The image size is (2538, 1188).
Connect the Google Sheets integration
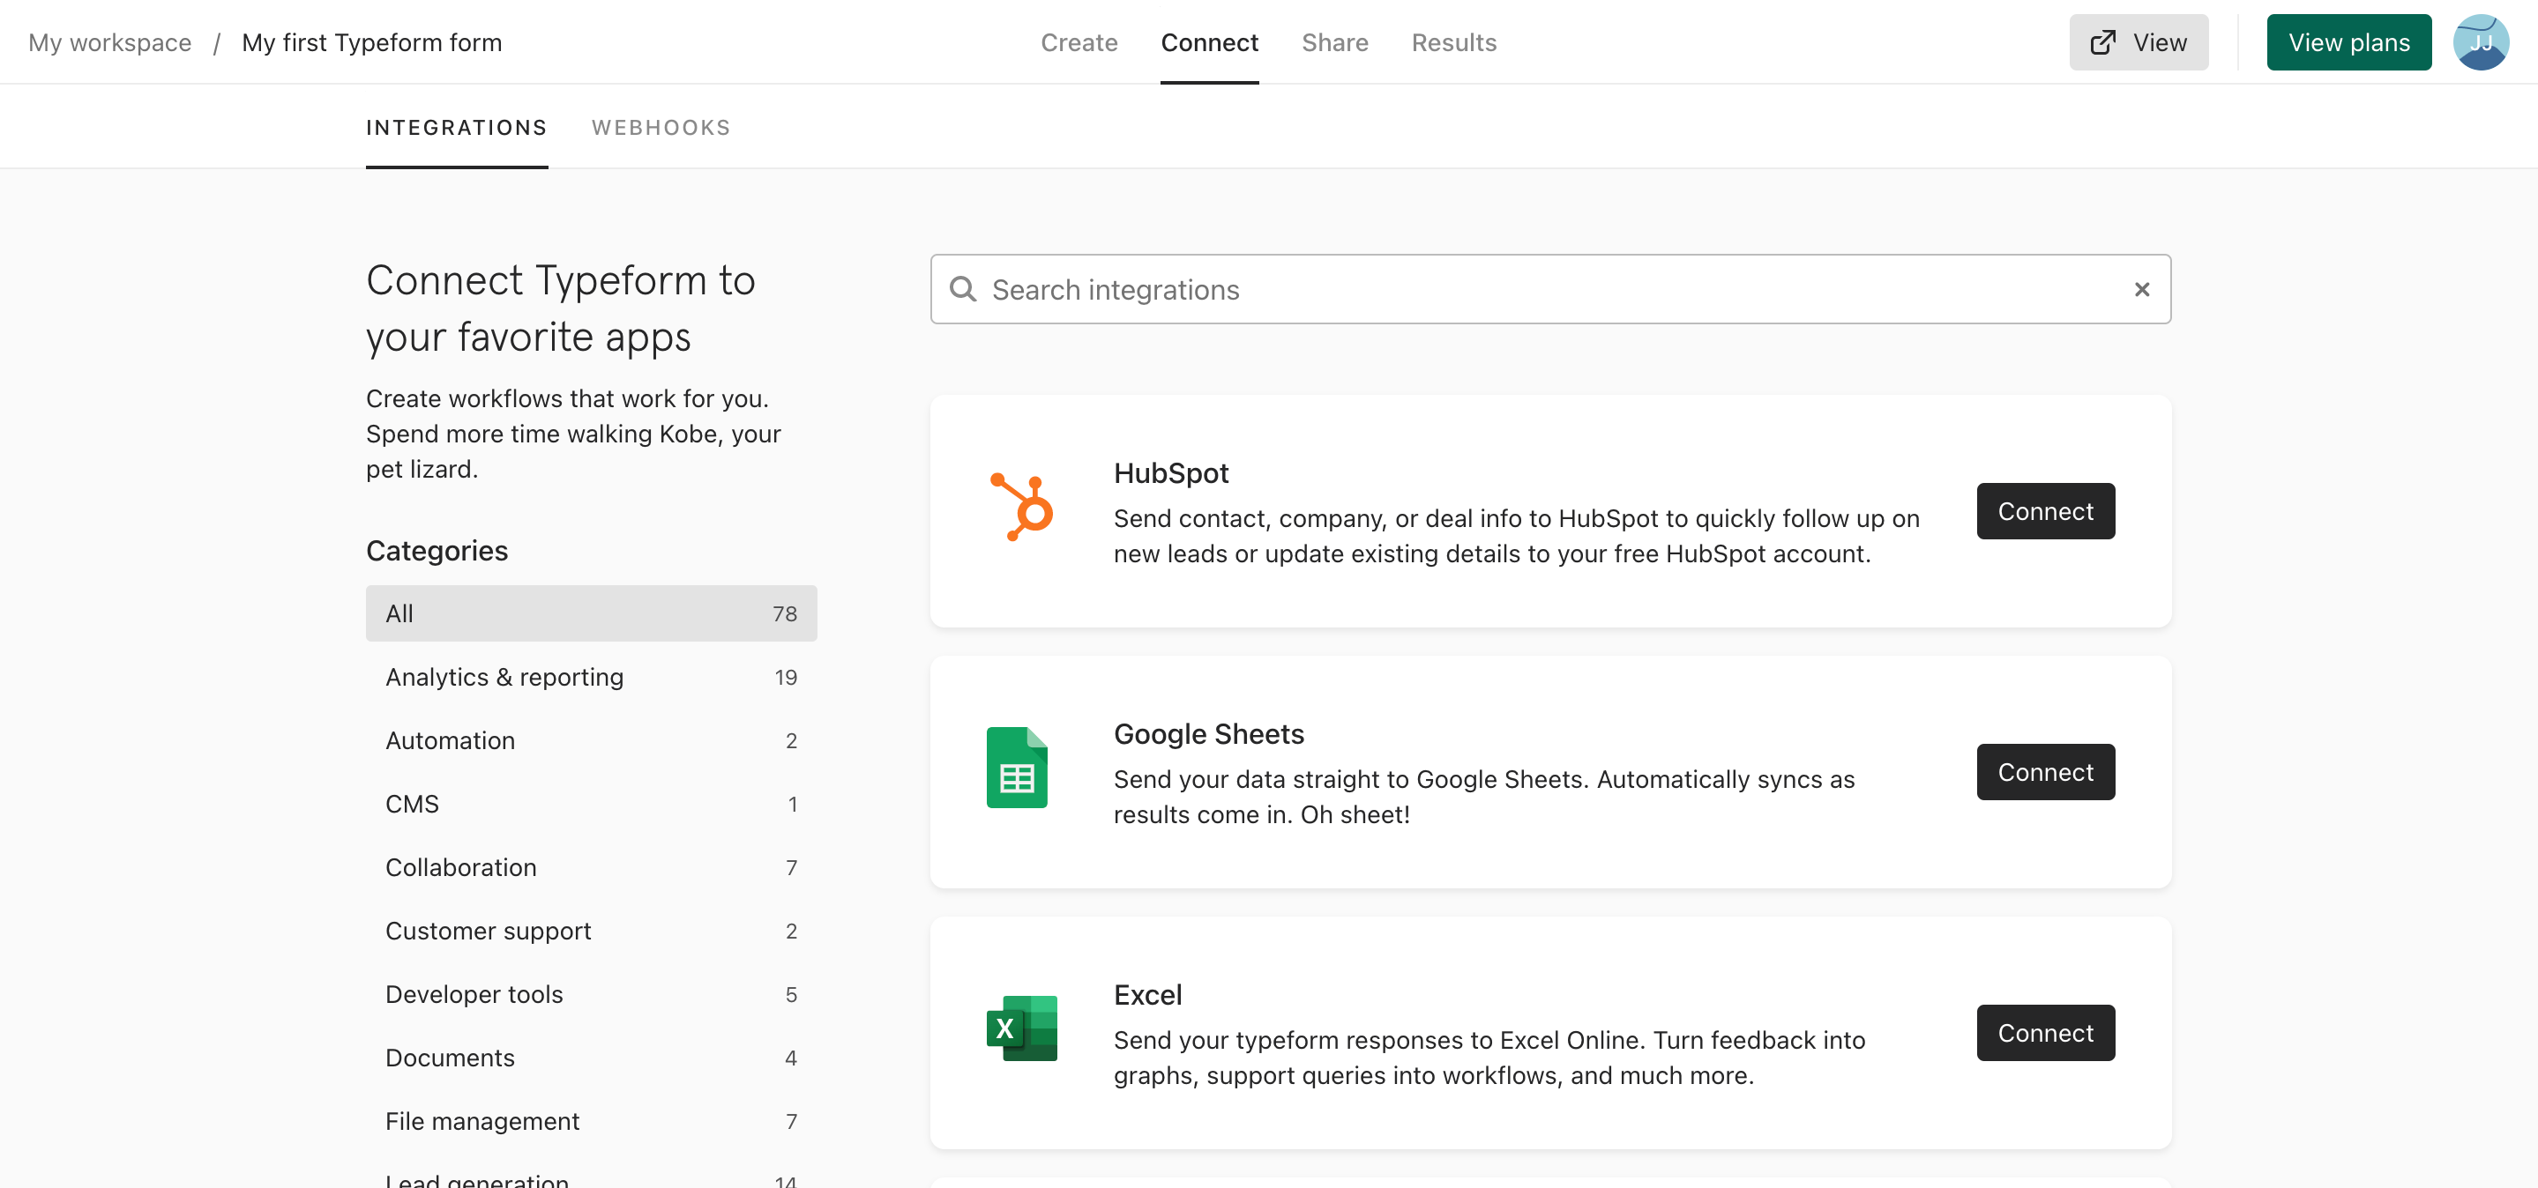coord(2044,772)
